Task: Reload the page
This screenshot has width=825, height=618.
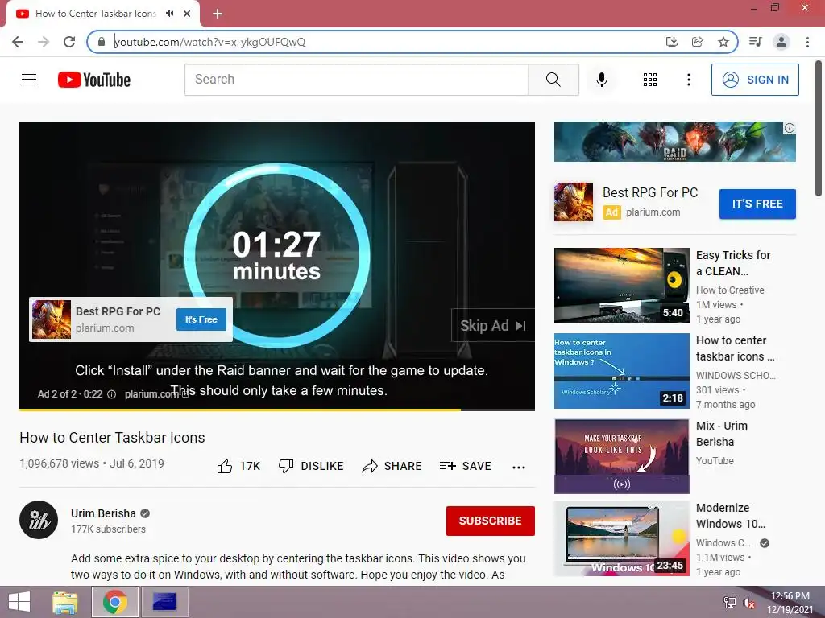Action: tap(69, 42)
